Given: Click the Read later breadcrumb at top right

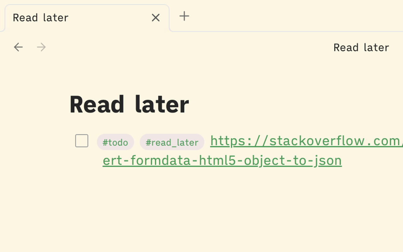Looking at the screenshot, I should click(x=361, y=47).
